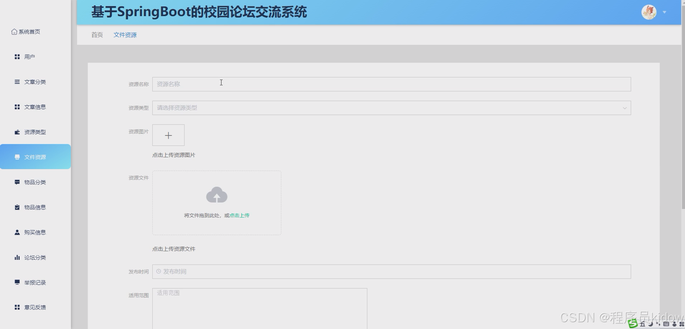685x329 pixels.
Task: Open the 资源类型 selection dropdown
Action: (x=391, y=108)
